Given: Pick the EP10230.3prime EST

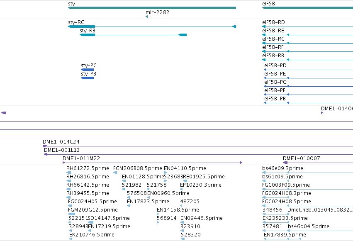Looking at the screenshot, I should point(201,185).
